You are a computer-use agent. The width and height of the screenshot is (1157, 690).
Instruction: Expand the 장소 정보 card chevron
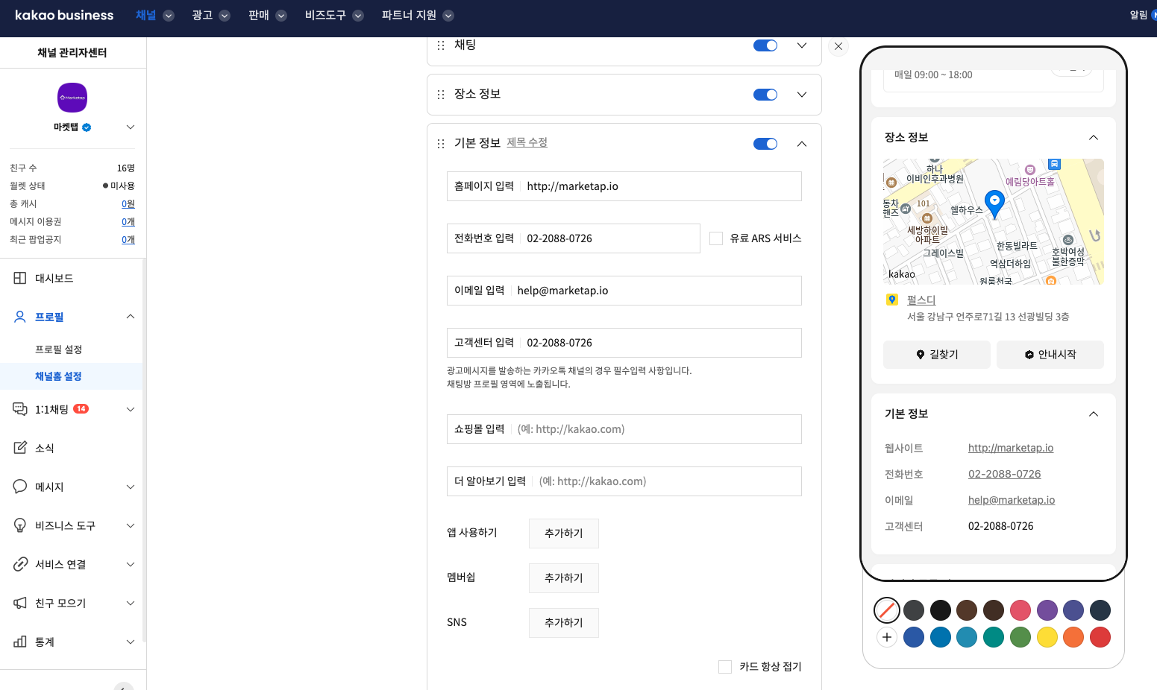(802, 95)
